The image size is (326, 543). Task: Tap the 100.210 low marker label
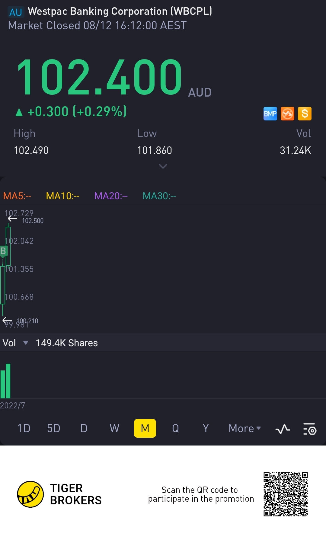pyautogui.click(x=27, y=321)
